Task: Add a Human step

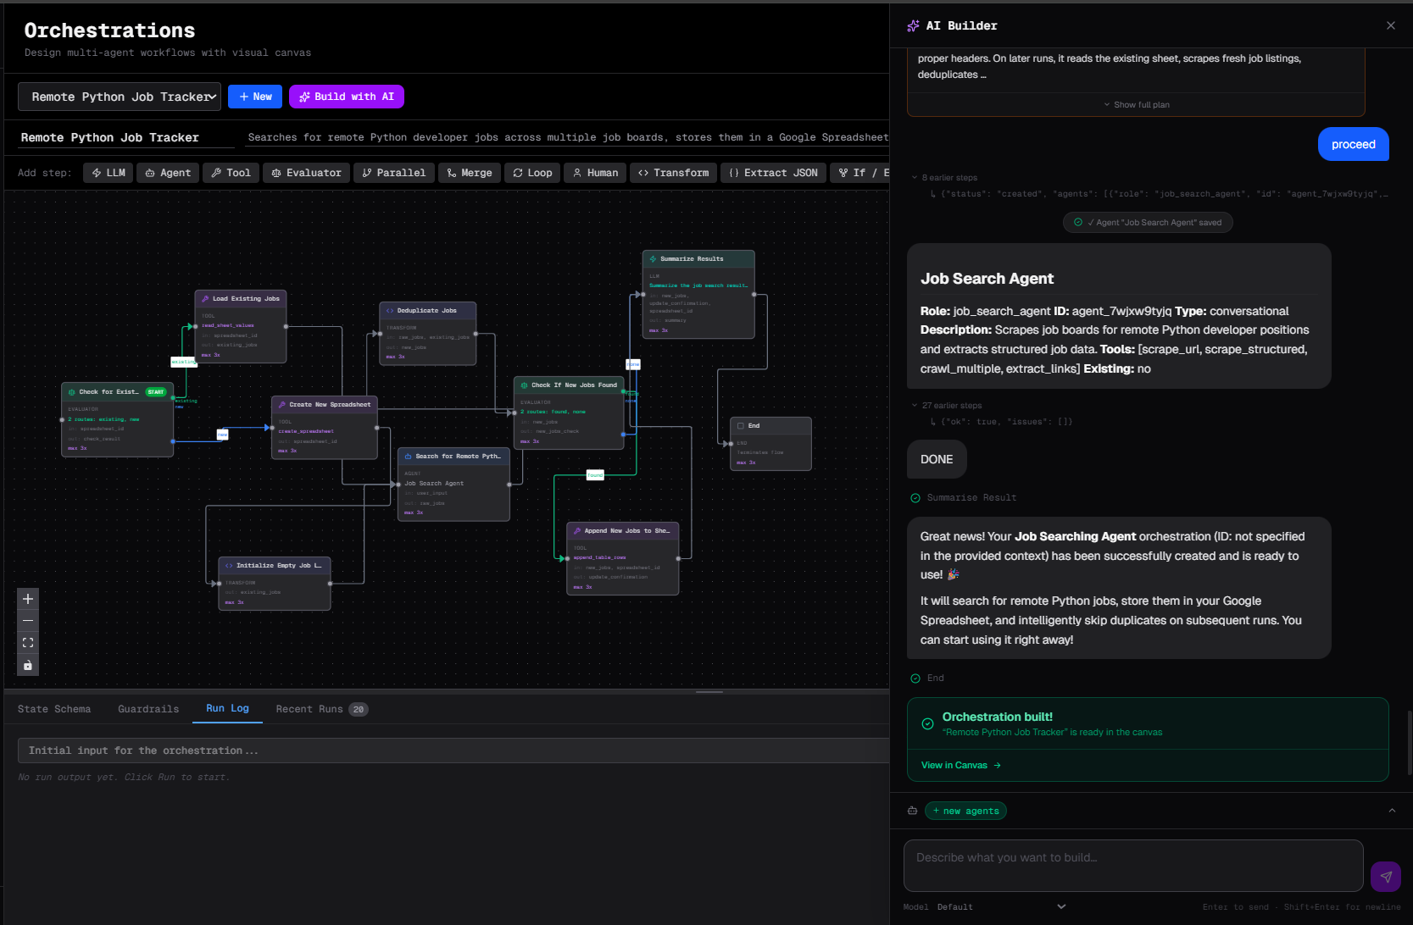Action: 595,173
